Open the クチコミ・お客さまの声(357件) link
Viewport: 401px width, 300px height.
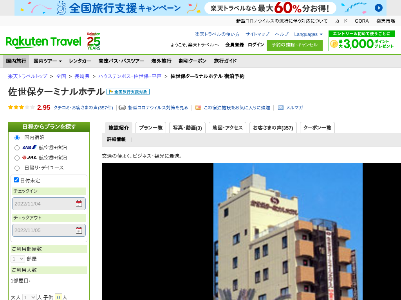click(83, 108)
